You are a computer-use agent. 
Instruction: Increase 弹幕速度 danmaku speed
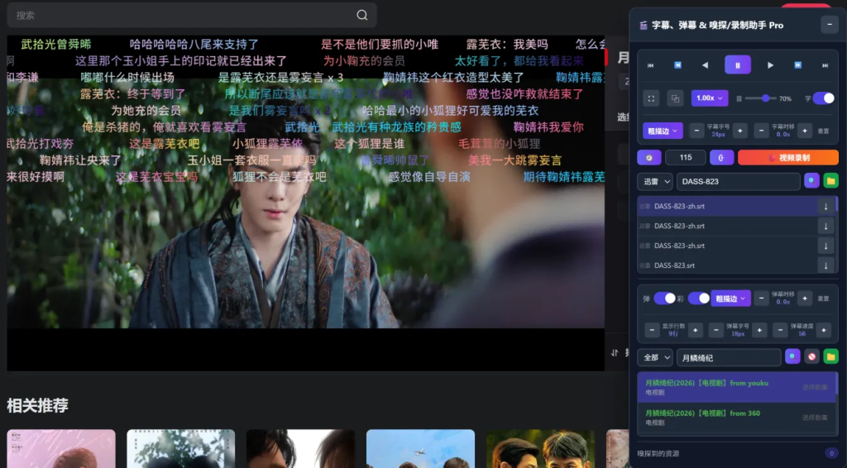point(824,330)
